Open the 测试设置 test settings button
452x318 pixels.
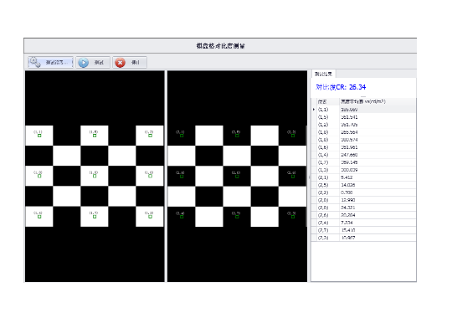pyautogui.click(x=50, y=62)
